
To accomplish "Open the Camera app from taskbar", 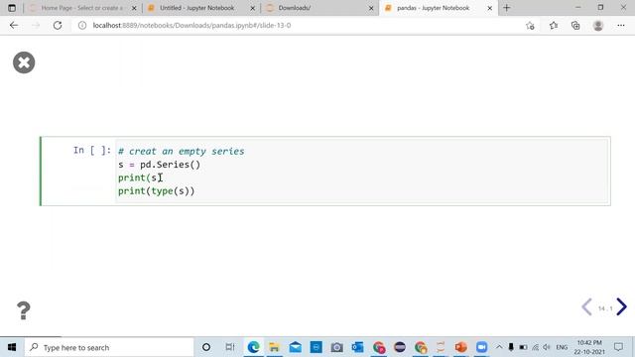I will point(336,347).
